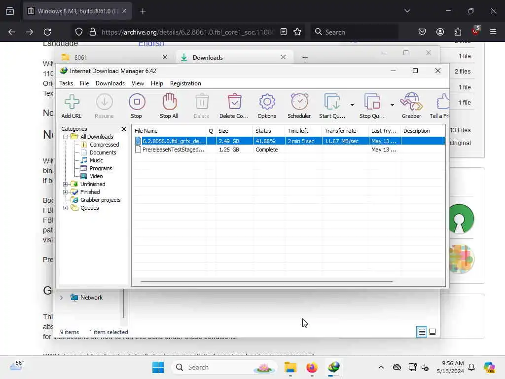Close the Categories panel

point(124,129)
